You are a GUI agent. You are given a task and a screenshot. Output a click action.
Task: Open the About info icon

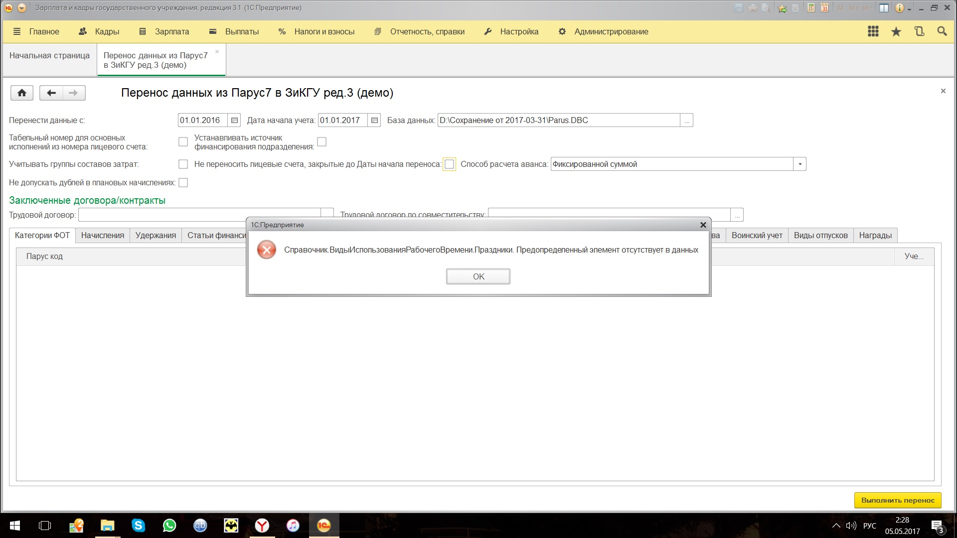coord(899,8)
